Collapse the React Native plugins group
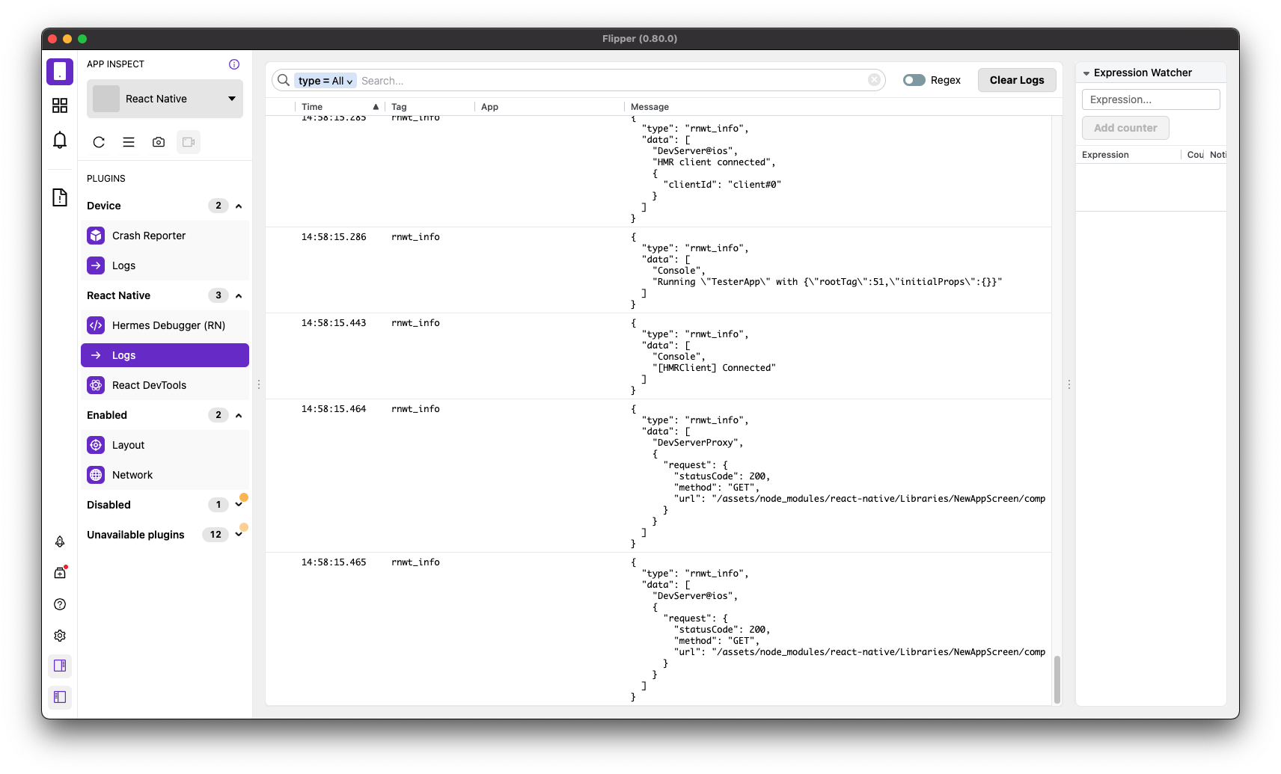 coord(239,296)
